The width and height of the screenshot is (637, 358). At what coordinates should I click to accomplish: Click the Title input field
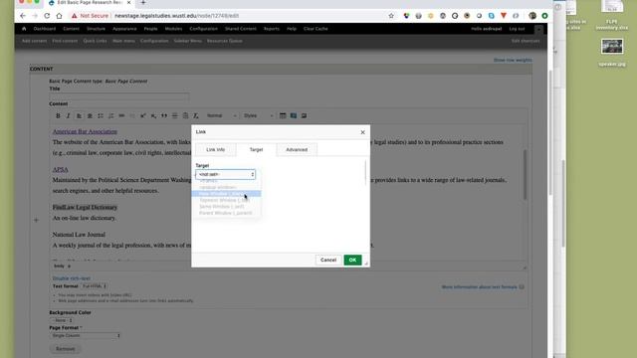click(119, 96)
